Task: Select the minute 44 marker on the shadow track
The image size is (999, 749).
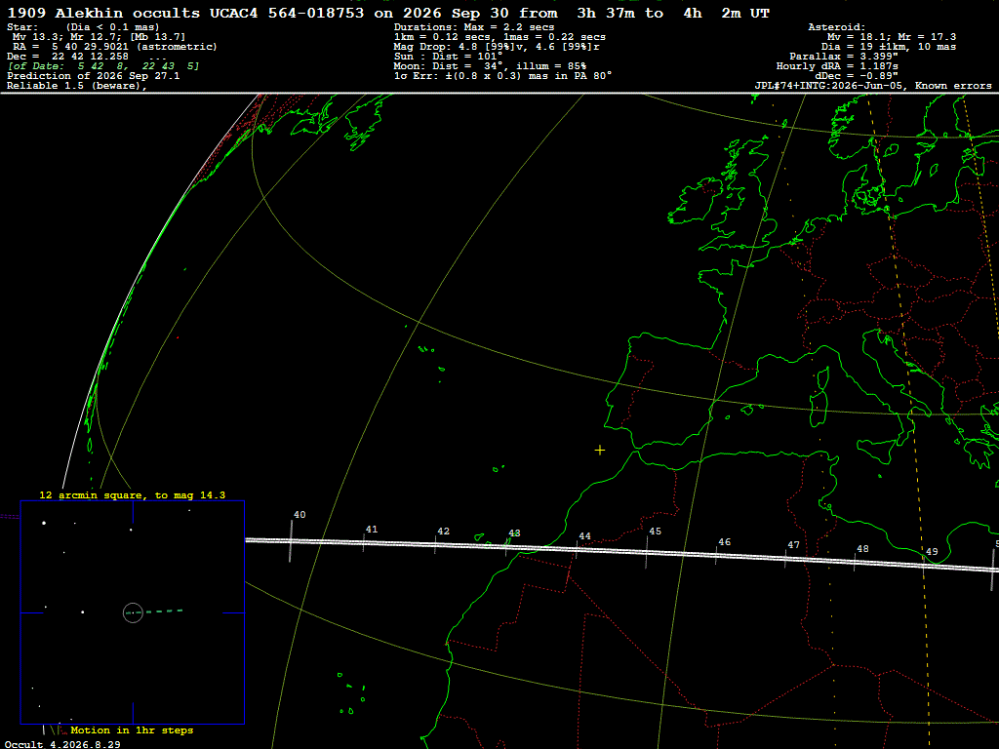Action: [577, 550]
